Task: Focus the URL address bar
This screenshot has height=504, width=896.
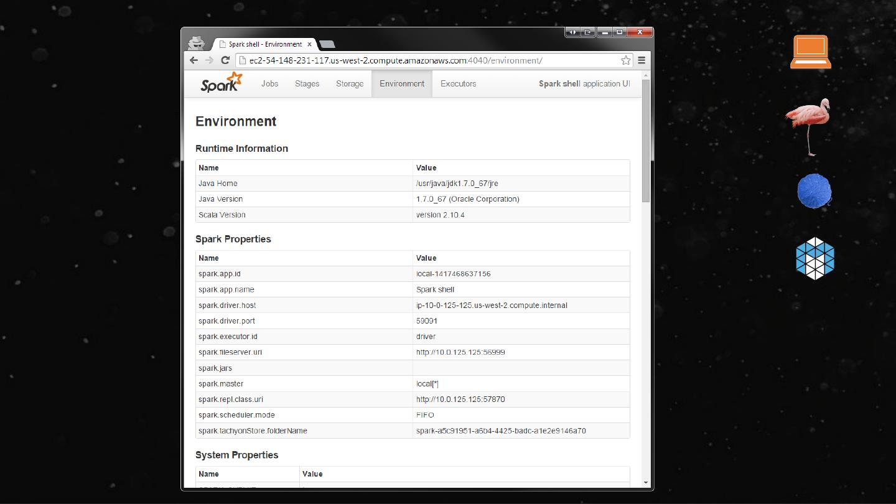Action: (x=429, y=60)
